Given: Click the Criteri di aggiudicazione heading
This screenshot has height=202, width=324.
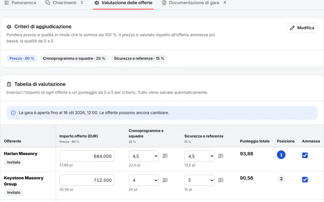Looking at the screenshot, I should click(43, 27).
